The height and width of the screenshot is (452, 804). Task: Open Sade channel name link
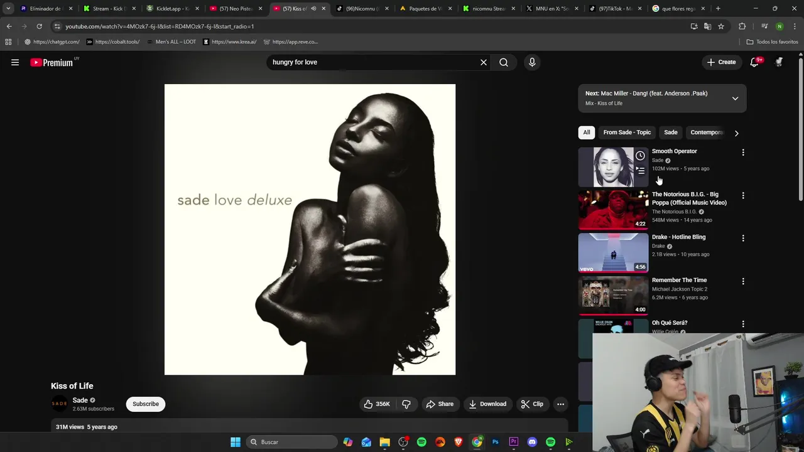pyautogui.click(x=80, y=401)
